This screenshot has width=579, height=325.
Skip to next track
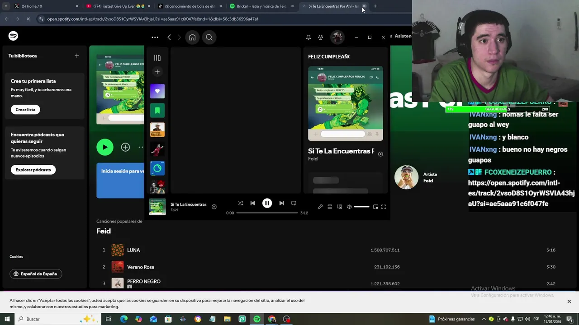[x=281, y=203]
